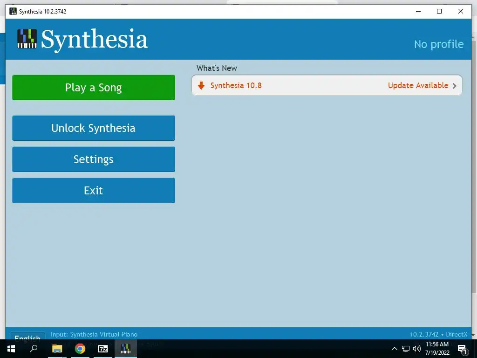
Task: Click the What's New heading
Action: coord(217,68)
